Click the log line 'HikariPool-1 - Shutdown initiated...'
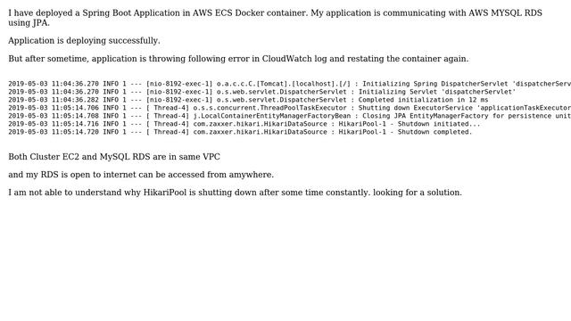This screenshot has width=571, height=321. [244, 124]
